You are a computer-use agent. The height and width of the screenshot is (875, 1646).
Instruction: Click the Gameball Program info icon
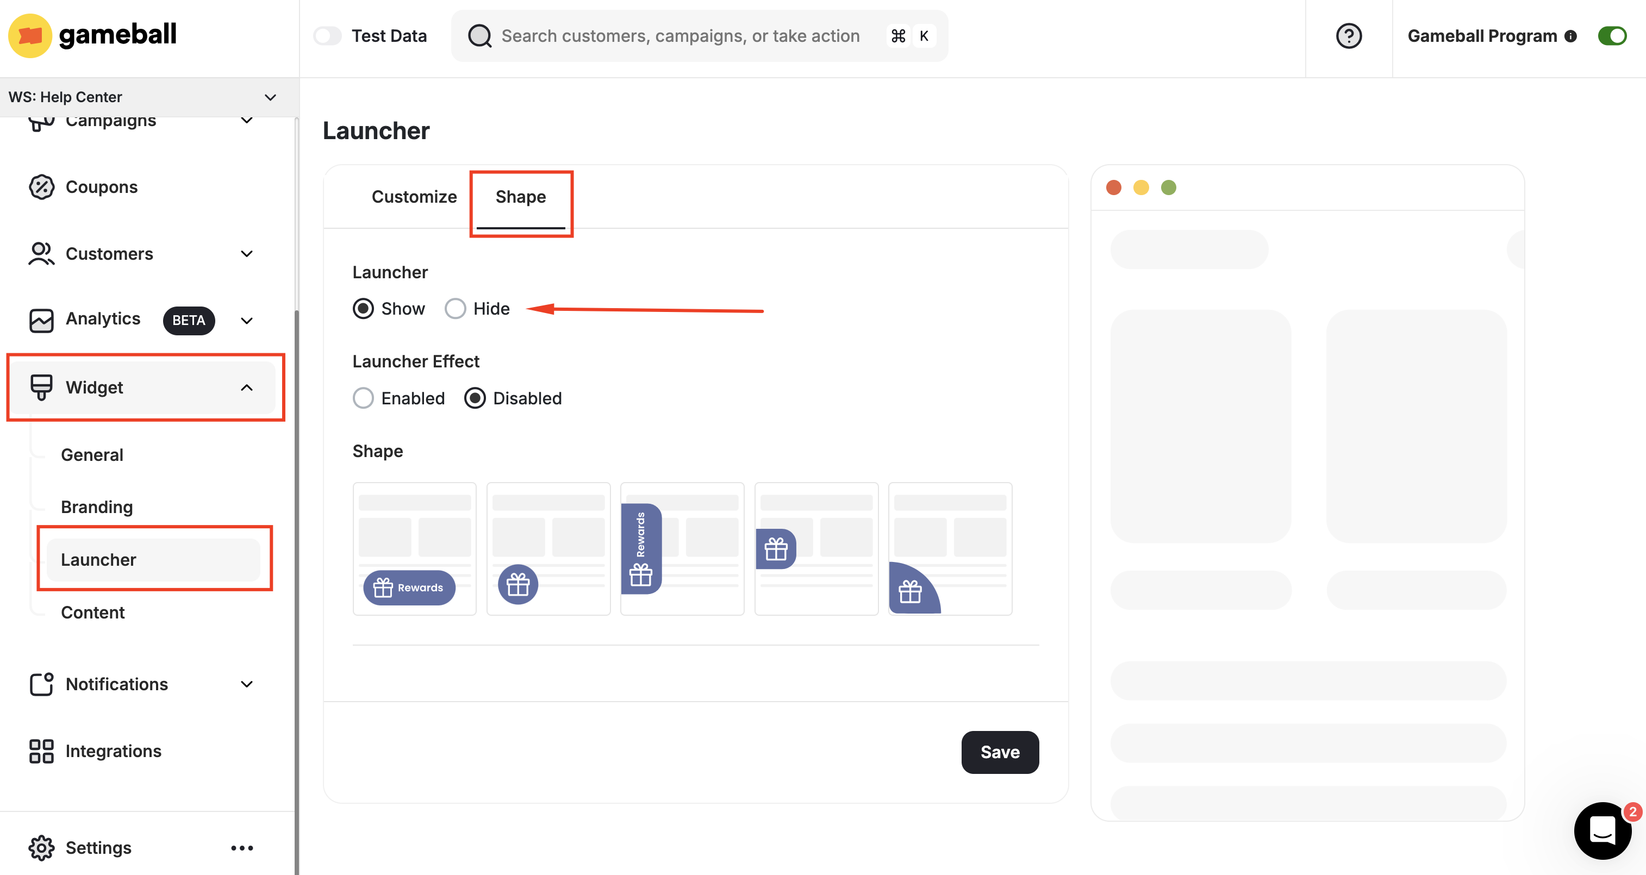[1570, 36]
